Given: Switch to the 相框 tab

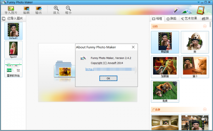Looking at the screenshot, I should point(157,19).
